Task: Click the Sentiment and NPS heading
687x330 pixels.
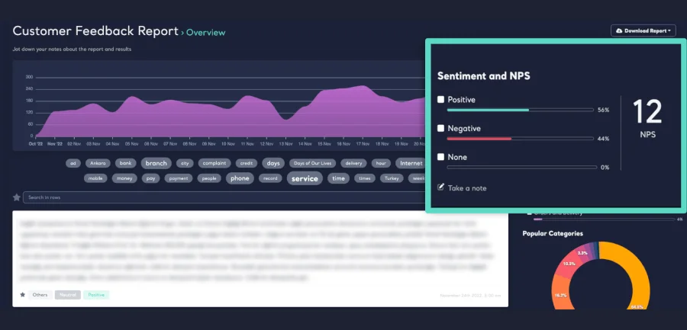Action: point(484,75)
